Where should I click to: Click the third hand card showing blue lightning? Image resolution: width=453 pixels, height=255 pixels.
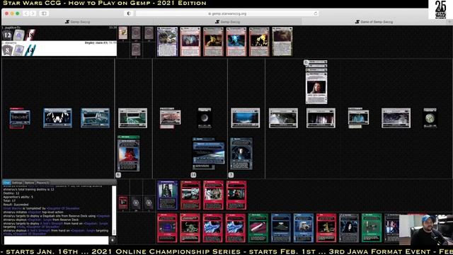213,228
